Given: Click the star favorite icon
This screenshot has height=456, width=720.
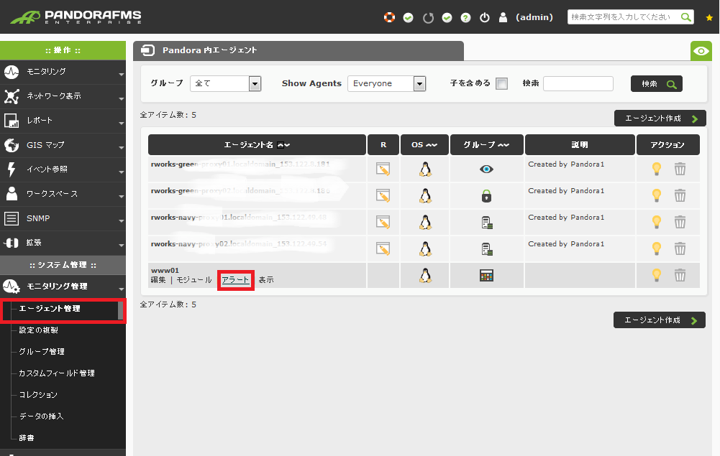Looking at the screenshot, I should pos(709,17).
